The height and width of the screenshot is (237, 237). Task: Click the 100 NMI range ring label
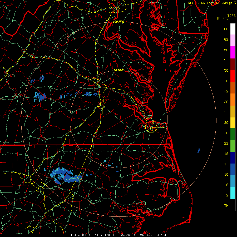(x=118, y=22)
